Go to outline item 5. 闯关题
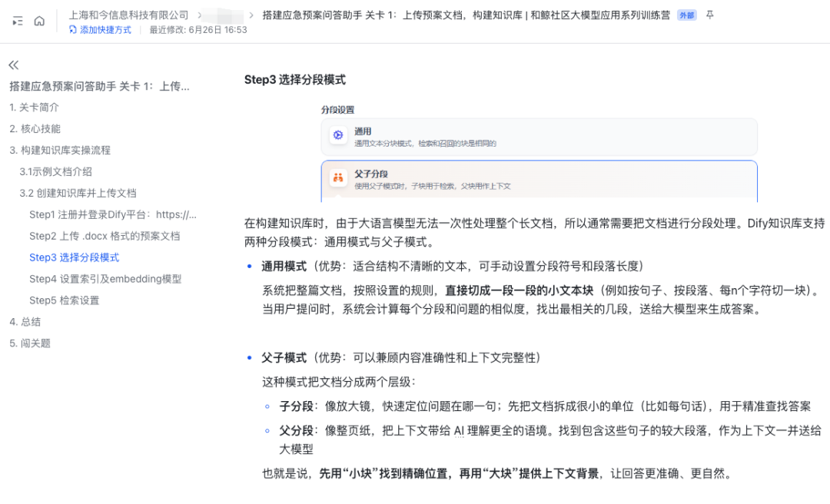This screenshot has height=504, width=830. (x=30, y=343)
